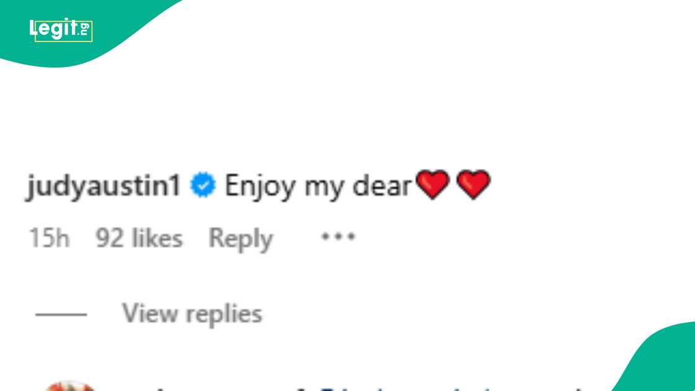Viewport: 695px width, 391px height.
Task: Open the partially visible commenter avatar
Action: (x=68, y=386)
